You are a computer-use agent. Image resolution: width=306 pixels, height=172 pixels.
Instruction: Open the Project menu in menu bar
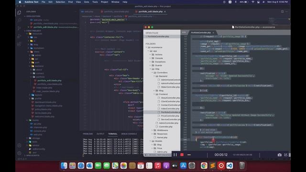(x=104, y=2)
